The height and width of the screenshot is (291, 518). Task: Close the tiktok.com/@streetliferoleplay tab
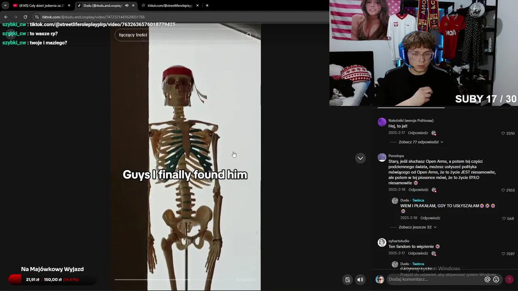click(197, 6)
